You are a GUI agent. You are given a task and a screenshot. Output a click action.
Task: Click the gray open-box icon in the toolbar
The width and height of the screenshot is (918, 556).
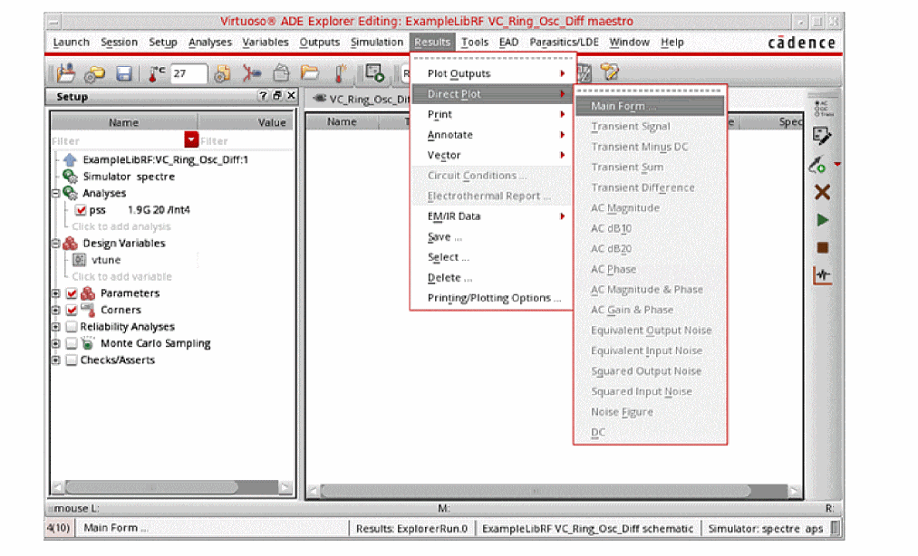click(x=282, y=72)
